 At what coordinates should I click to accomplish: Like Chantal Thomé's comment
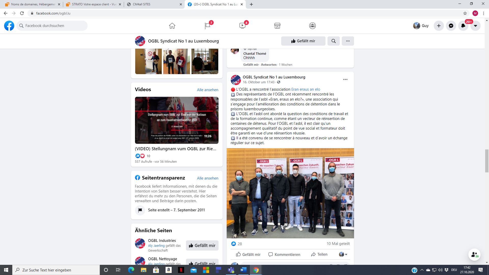click(x=251, y=65)
